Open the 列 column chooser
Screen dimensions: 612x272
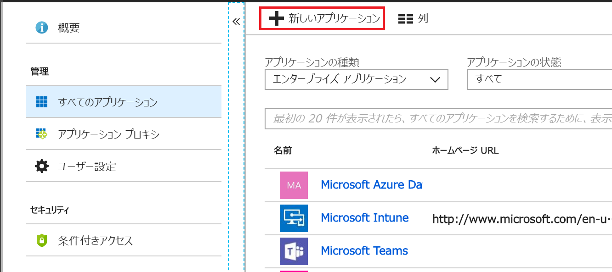tap(414, 18)
